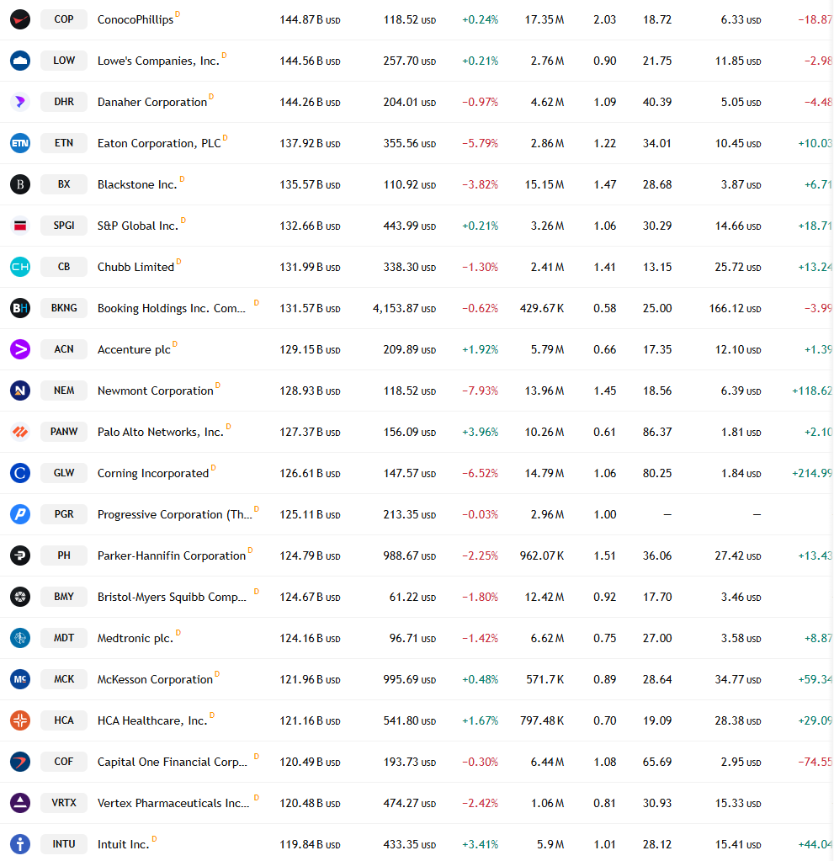Click the Danaher Corporation logo icon

click(20, 102)
